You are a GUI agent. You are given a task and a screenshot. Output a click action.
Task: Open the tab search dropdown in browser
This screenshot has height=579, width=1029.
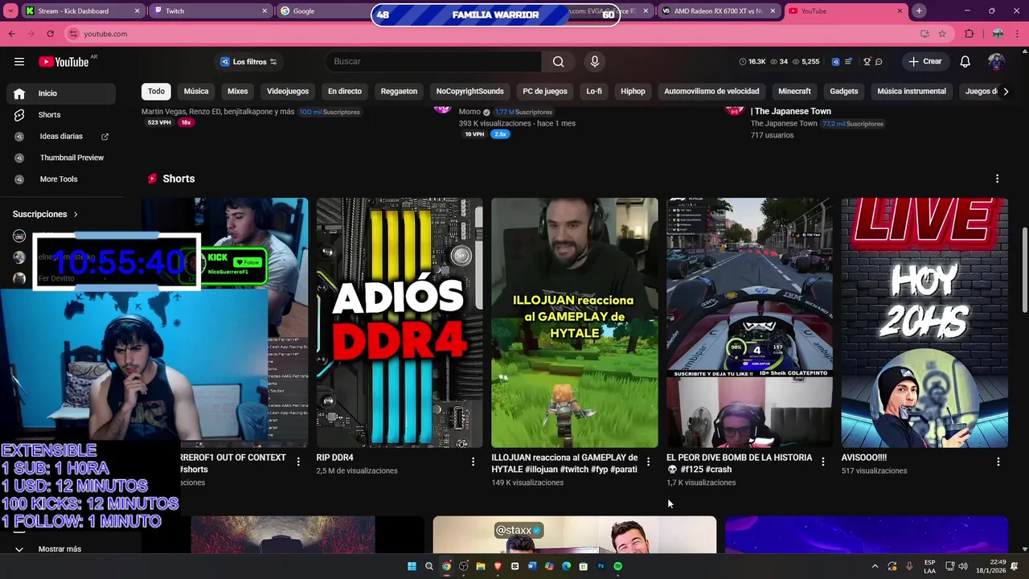click(x=11, y=11)
